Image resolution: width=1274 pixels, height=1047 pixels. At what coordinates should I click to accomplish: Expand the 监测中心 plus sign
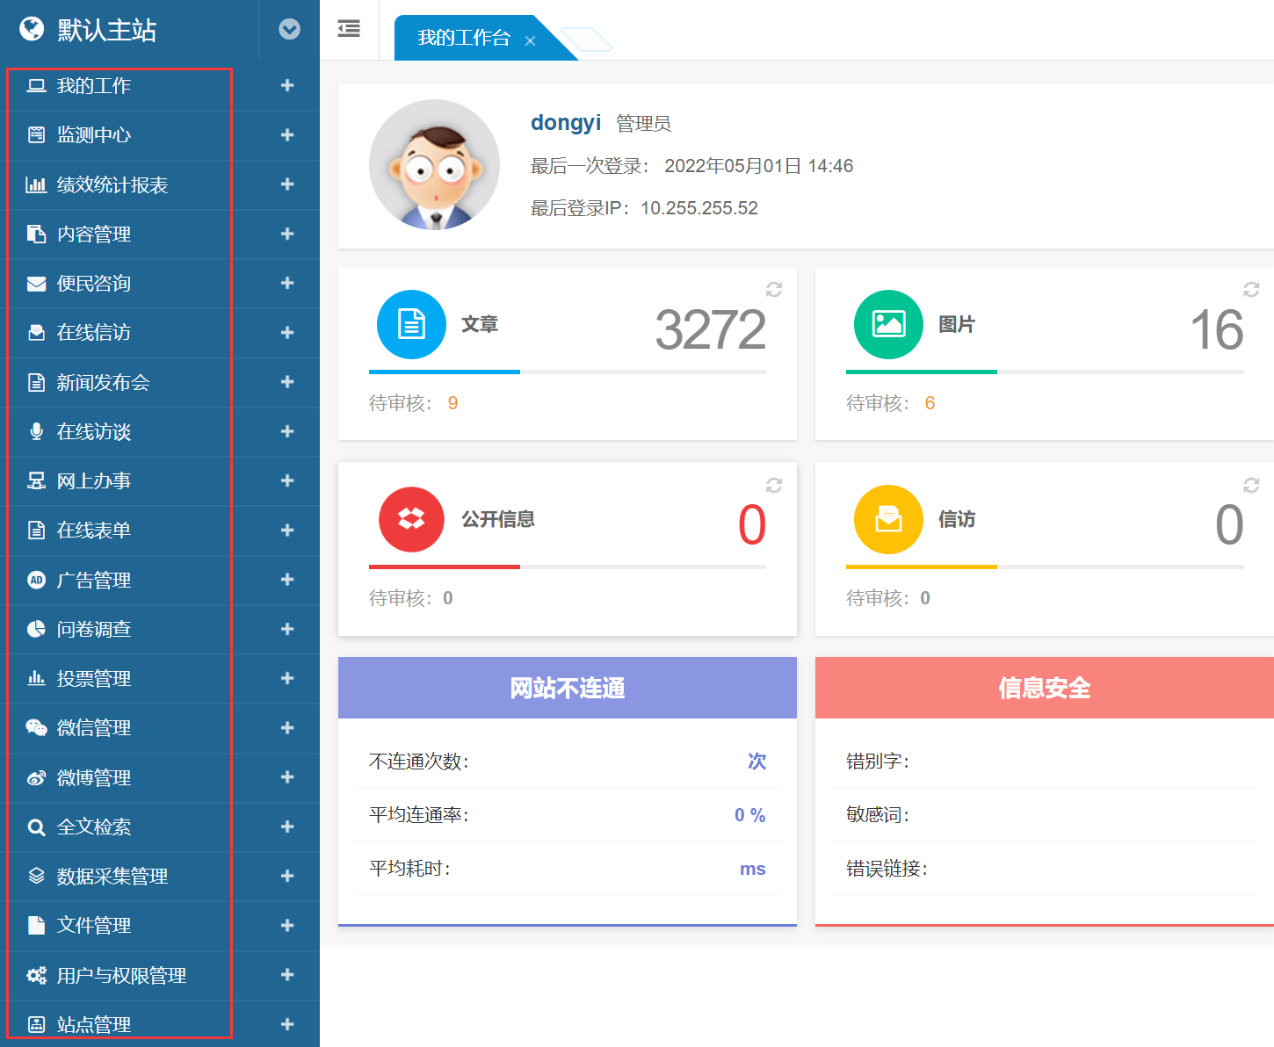(287, 135)
